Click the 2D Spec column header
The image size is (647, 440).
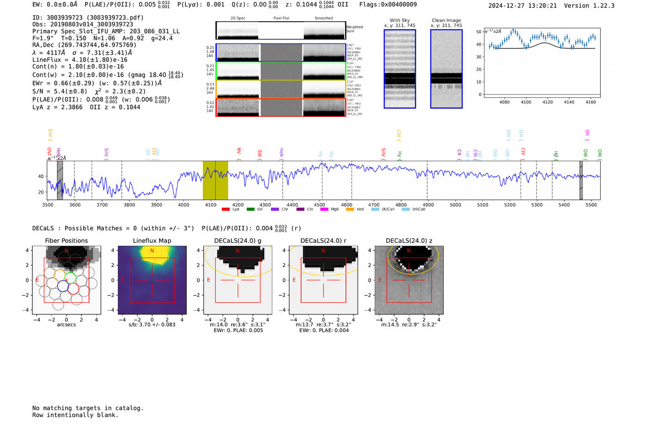238,18
